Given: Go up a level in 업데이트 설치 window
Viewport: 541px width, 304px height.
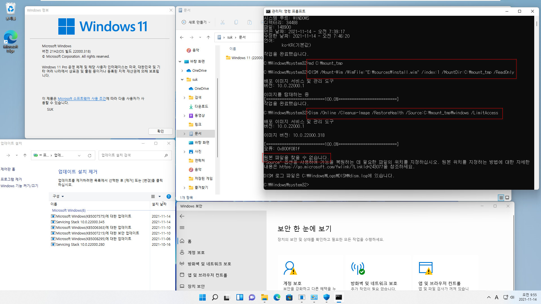Looking at the screenshot, I should (x=25, y=155).
